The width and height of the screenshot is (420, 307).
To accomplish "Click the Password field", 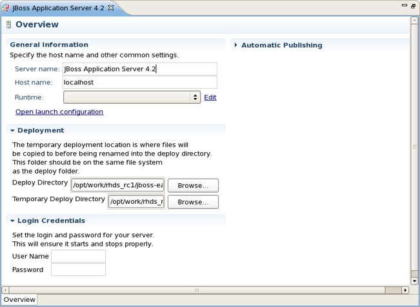I will 78,270.
